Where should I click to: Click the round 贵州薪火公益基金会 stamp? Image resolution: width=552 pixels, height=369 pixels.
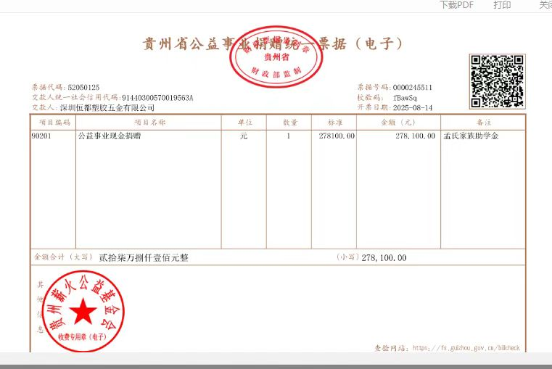click(x=82, y=310)
